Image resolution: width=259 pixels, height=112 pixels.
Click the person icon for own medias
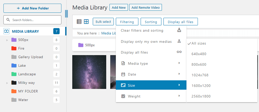pyautogui.click(x=179, y=41)
